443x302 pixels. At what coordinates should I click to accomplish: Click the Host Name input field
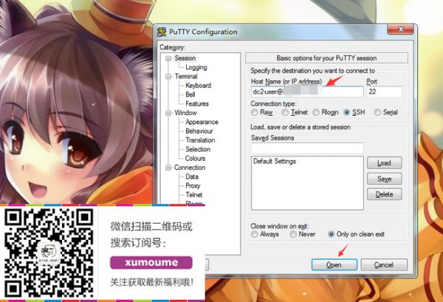click(306, 93)
